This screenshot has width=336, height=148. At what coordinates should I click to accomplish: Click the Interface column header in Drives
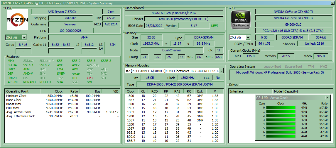(251, 91)
